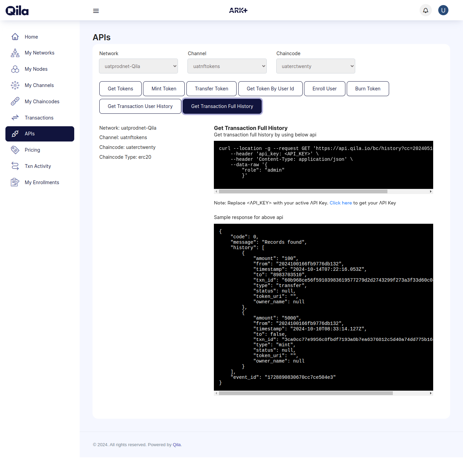Image resolution: width=463 pixels, height=458 pixels.
Task: Click the "role": "admin" line in curl
Action: click(x=263, y=170)
